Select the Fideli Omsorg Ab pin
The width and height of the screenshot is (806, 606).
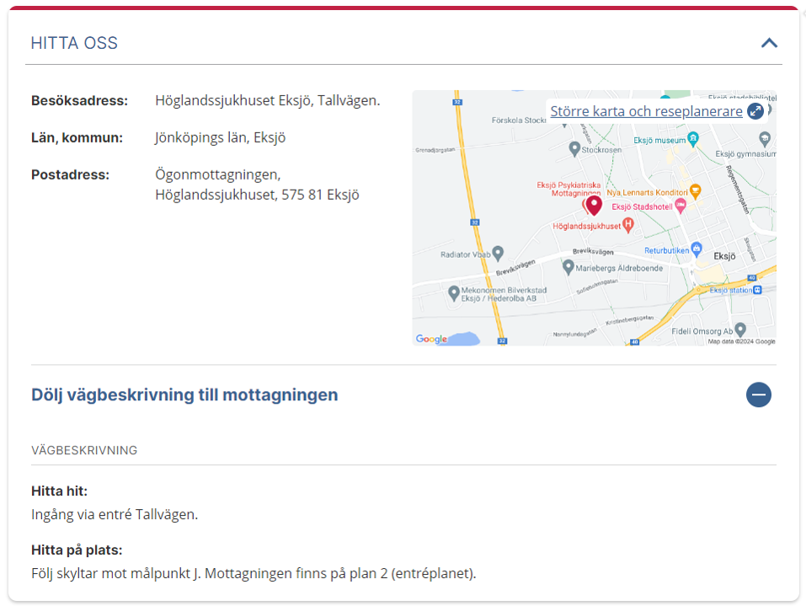point(740,330)
